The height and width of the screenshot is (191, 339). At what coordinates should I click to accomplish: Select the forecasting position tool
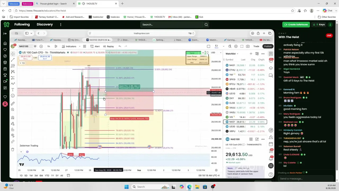tap(13, 78)
